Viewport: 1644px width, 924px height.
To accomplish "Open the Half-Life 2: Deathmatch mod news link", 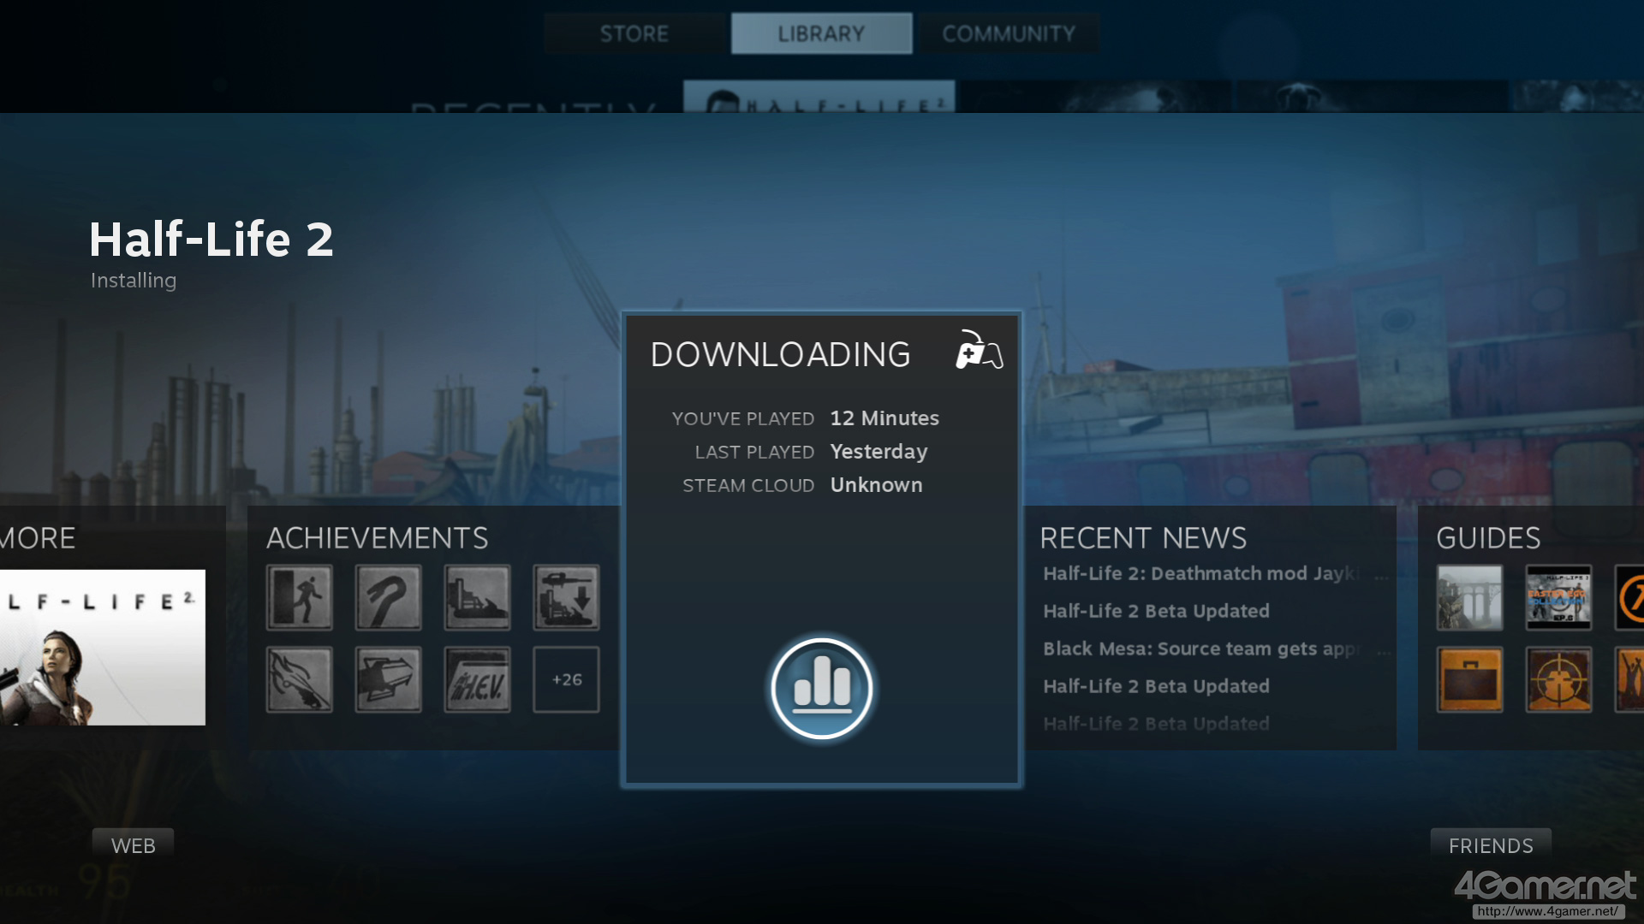I will coord(1199,573).
